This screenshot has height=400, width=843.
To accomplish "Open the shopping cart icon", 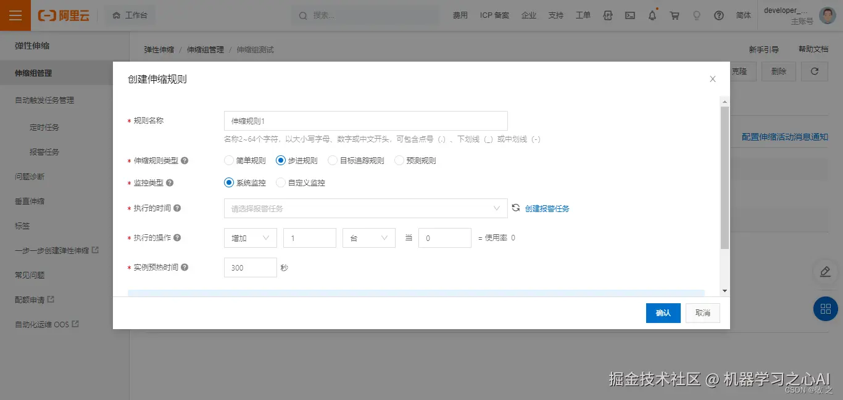I will [675, 15].
